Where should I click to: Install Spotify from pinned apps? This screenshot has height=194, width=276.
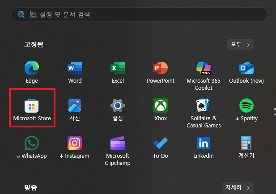[246, 110]
